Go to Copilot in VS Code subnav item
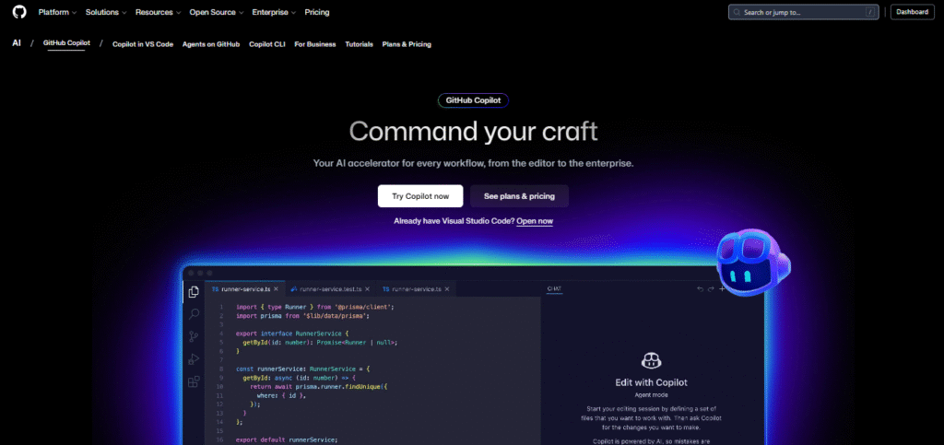The width and height of the screenshot is (944, 445). tap(142, 44)
